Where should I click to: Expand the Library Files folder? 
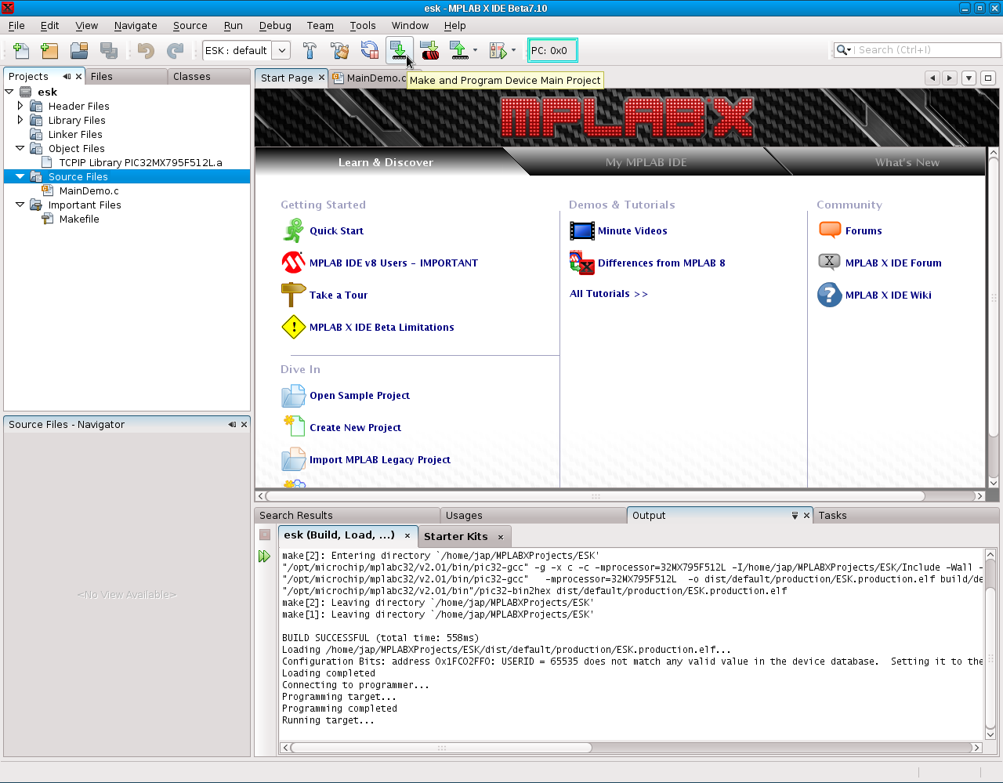click(x=20, y=120)
